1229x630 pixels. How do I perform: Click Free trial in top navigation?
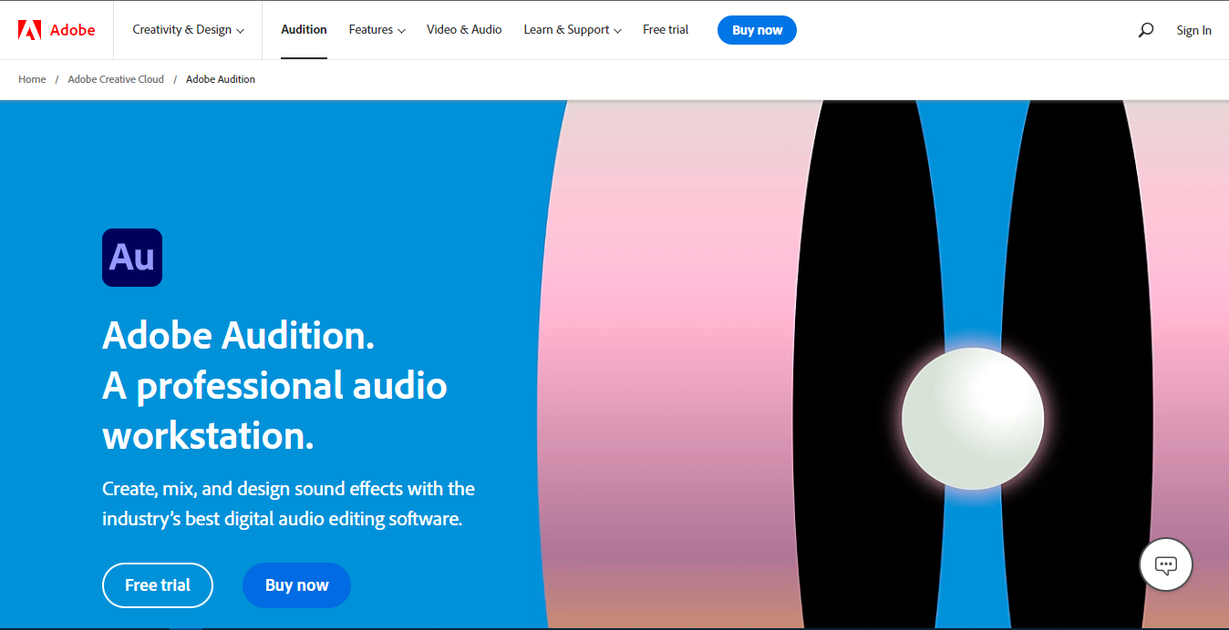(x=666, y=30)
